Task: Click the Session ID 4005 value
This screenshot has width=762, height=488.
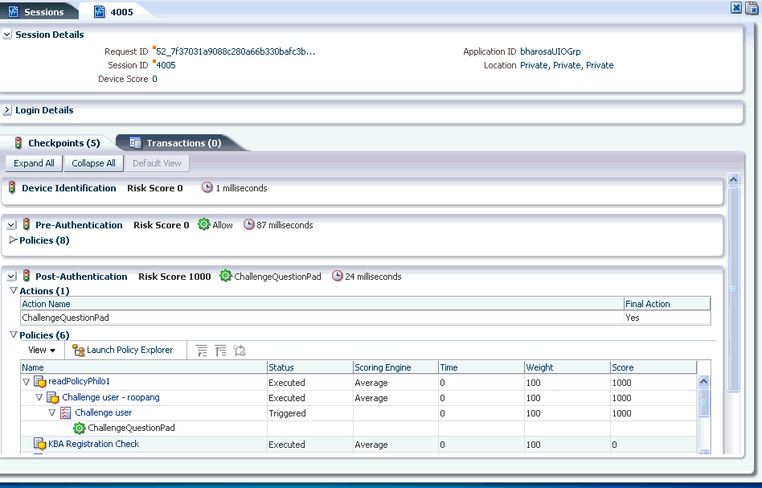Action: (166, 65)
